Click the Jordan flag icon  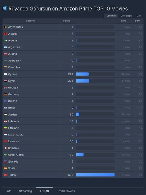point(5,115)
